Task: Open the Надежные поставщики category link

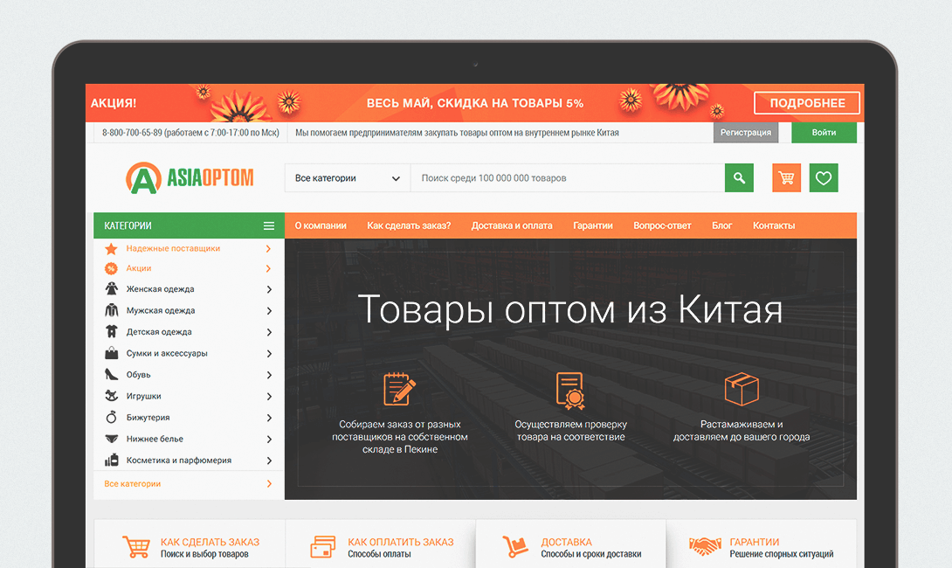Action: point(173,248)
